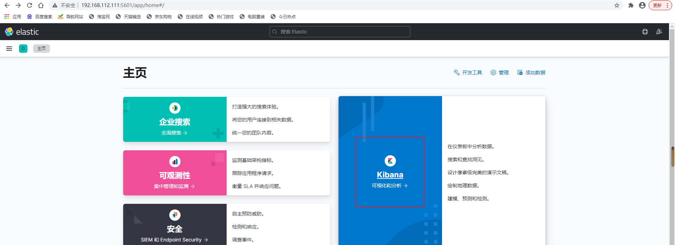Image resolution: width=675 pixels, height=245 pixels.
Task: Click the browser back arrow
Action: coord(7,5)
